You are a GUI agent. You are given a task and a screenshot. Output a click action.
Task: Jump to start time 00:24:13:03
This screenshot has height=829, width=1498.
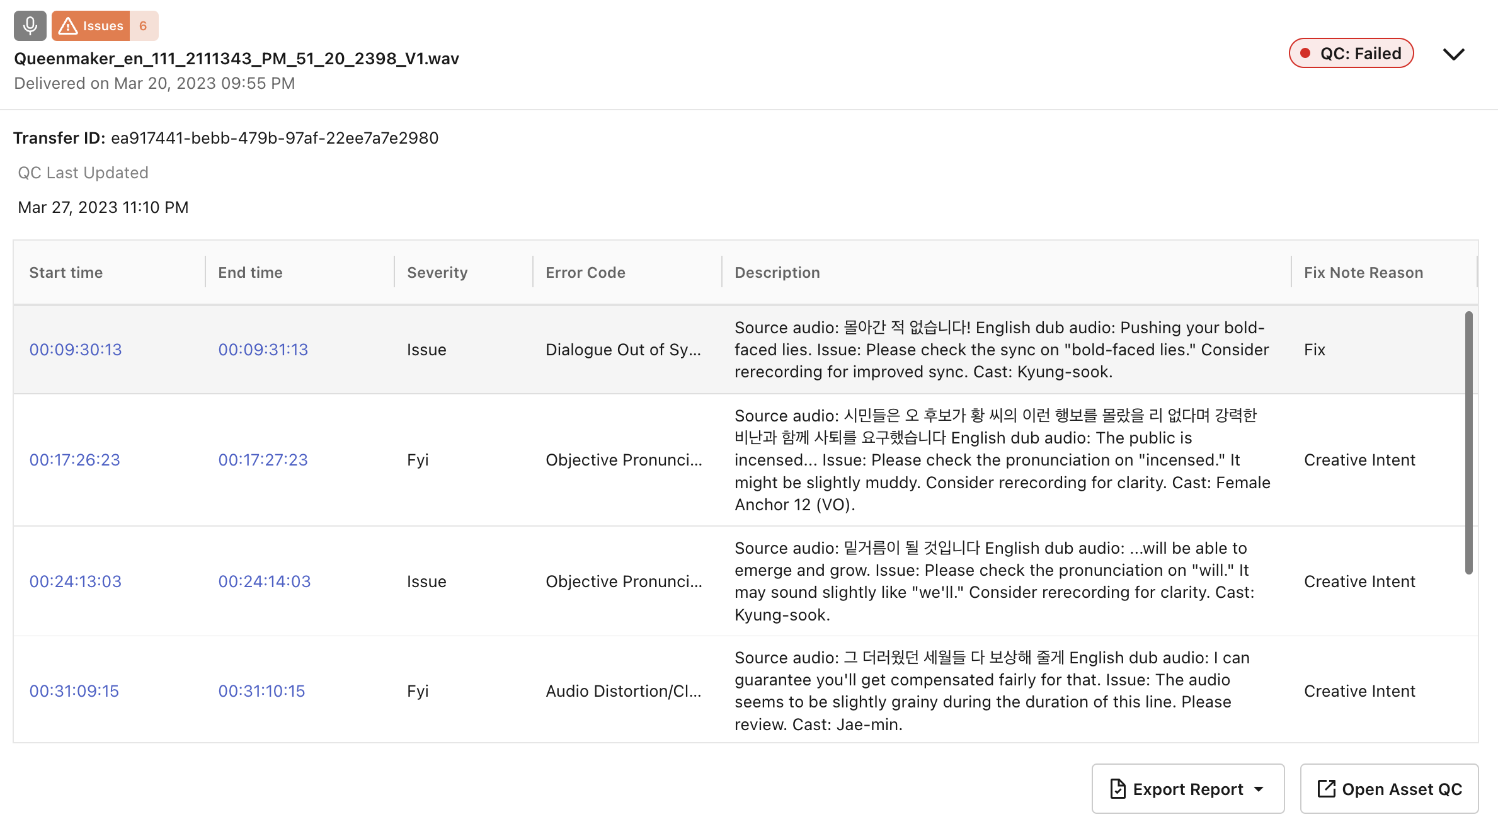click(x=76, y=581)
